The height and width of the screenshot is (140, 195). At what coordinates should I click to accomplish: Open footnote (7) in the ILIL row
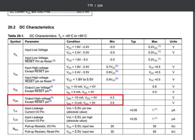[x=156, y=109]
